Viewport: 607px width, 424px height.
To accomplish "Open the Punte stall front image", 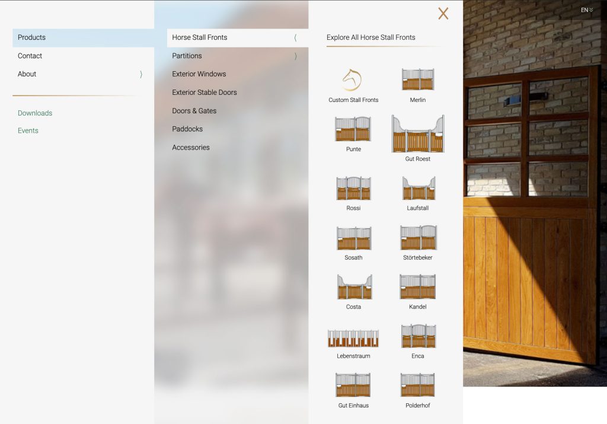I will pos(353,129).
